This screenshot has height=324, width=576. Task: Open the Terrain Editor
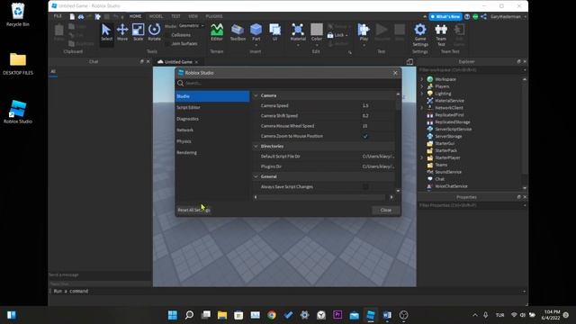(x=217, y=32)
